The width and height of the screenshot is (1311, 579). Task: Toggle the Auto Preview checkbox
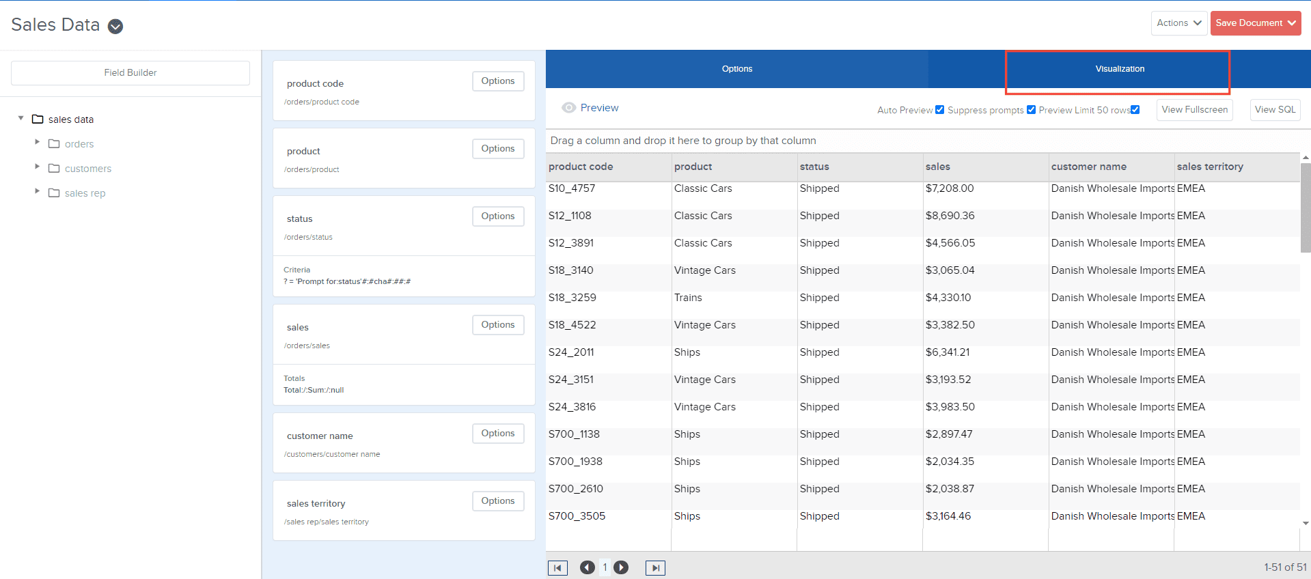(x=940, y=109)
